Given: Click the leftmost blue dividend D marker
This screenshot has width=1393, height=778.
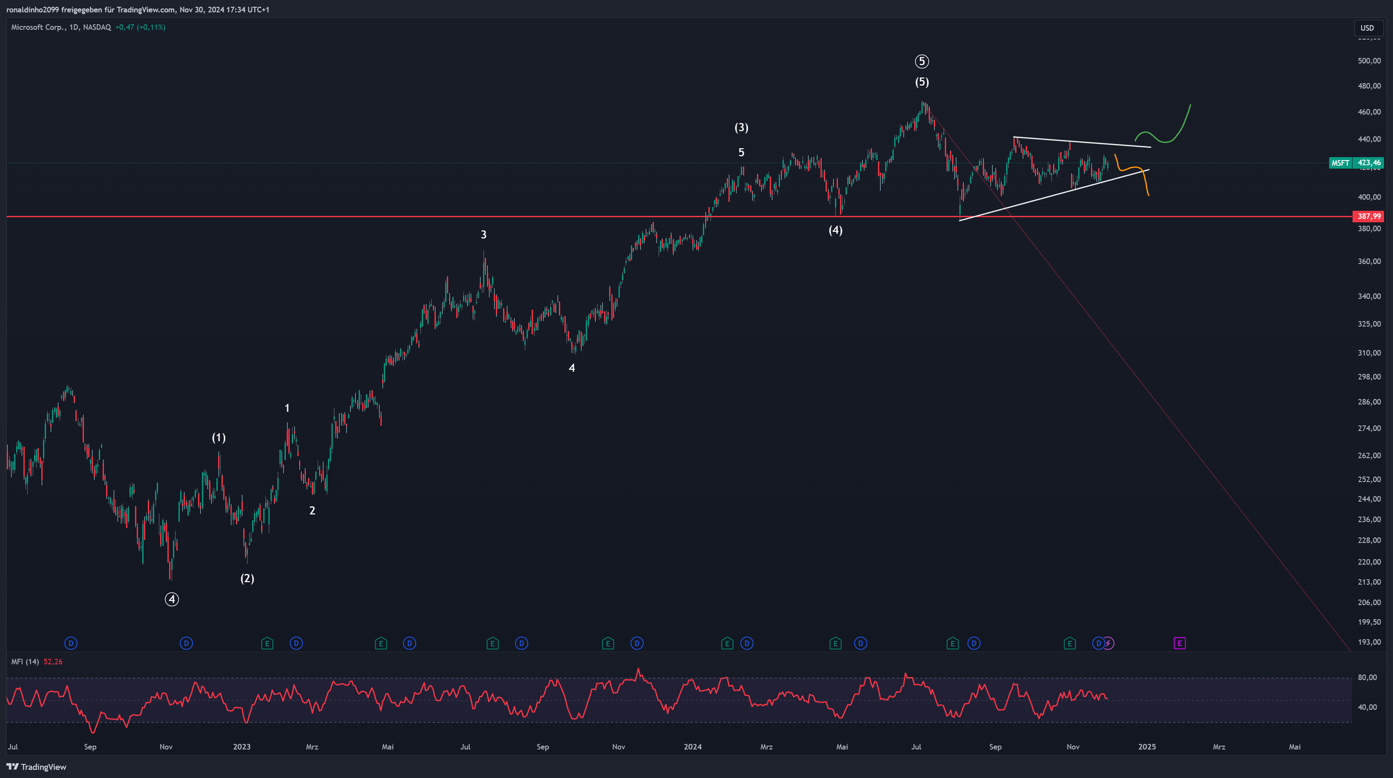Looking at the screenshot, I should 71,643.
